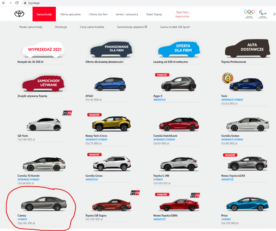Click the Prius model name
This screenshot has width=276, height=231.
(x=224, y=216)
